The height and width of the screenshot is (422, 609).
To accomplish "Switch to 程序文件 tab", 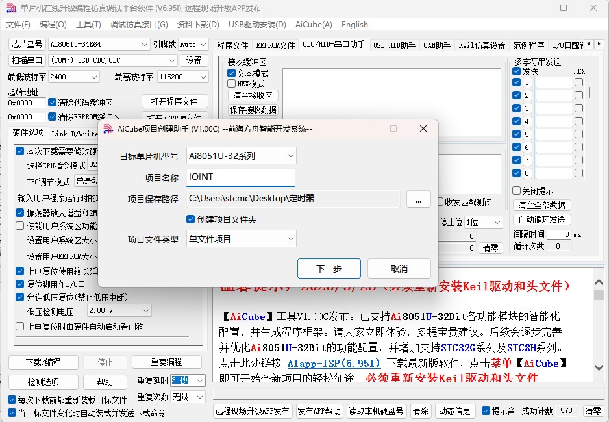I will pyautogui.click(x=232, y=45).
